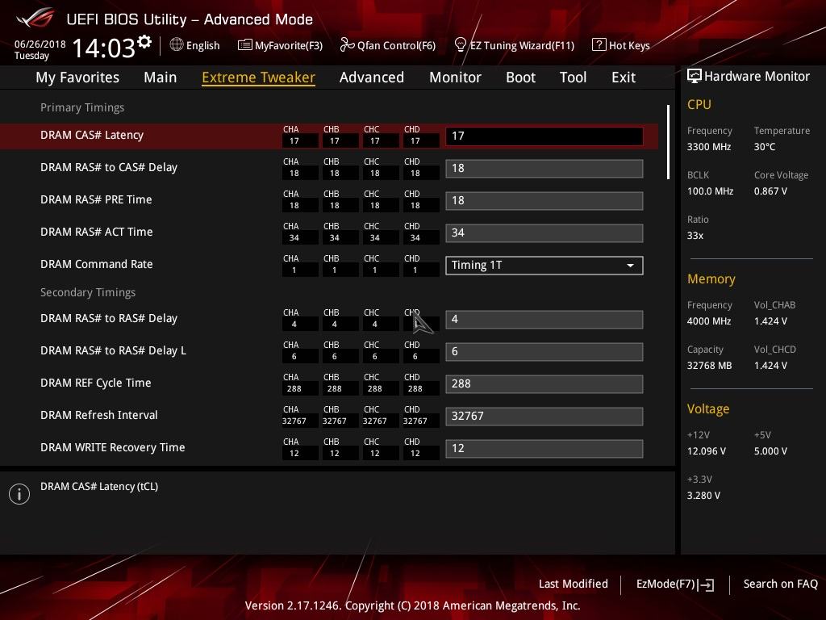
Task: Go to the Exit tab
Action: 624,77
